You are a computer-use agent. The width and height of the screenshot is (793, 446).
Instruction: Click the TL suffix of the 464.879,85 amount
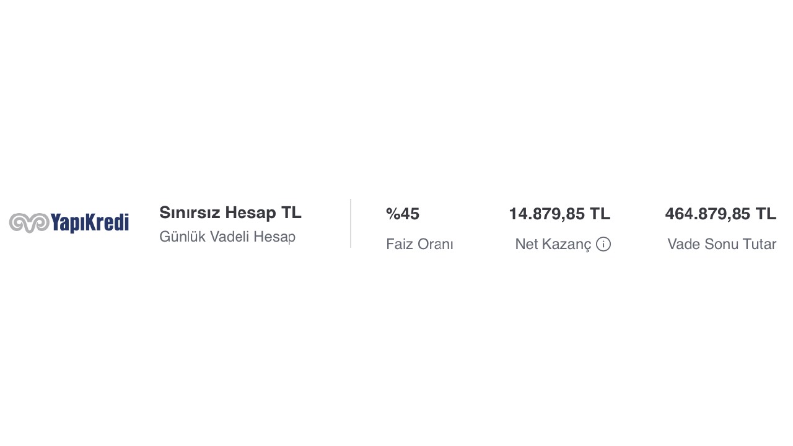coord(765,214)
